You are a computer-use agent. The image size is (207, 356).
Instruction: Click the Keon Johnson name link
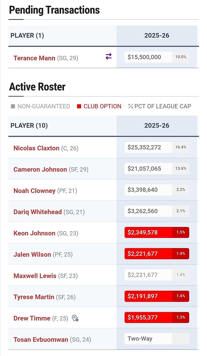point(34,233)
